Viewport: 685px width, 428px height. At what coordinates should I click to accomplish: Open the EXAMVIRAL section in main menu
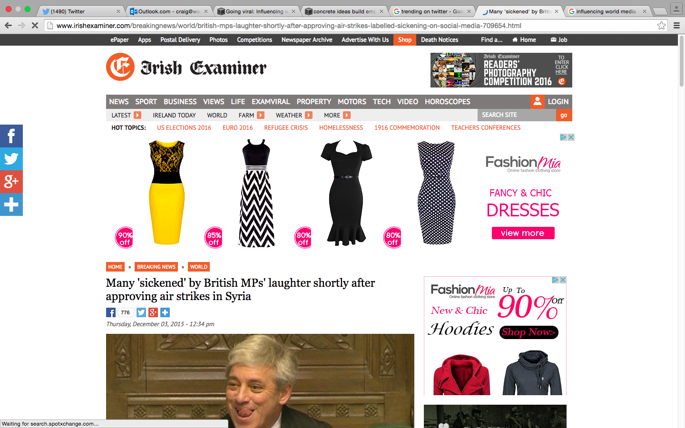[x=271, y=102]
